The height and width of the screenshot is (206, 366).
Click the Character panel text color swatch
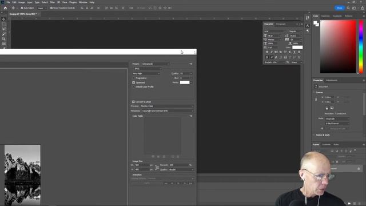coord(297,47)
